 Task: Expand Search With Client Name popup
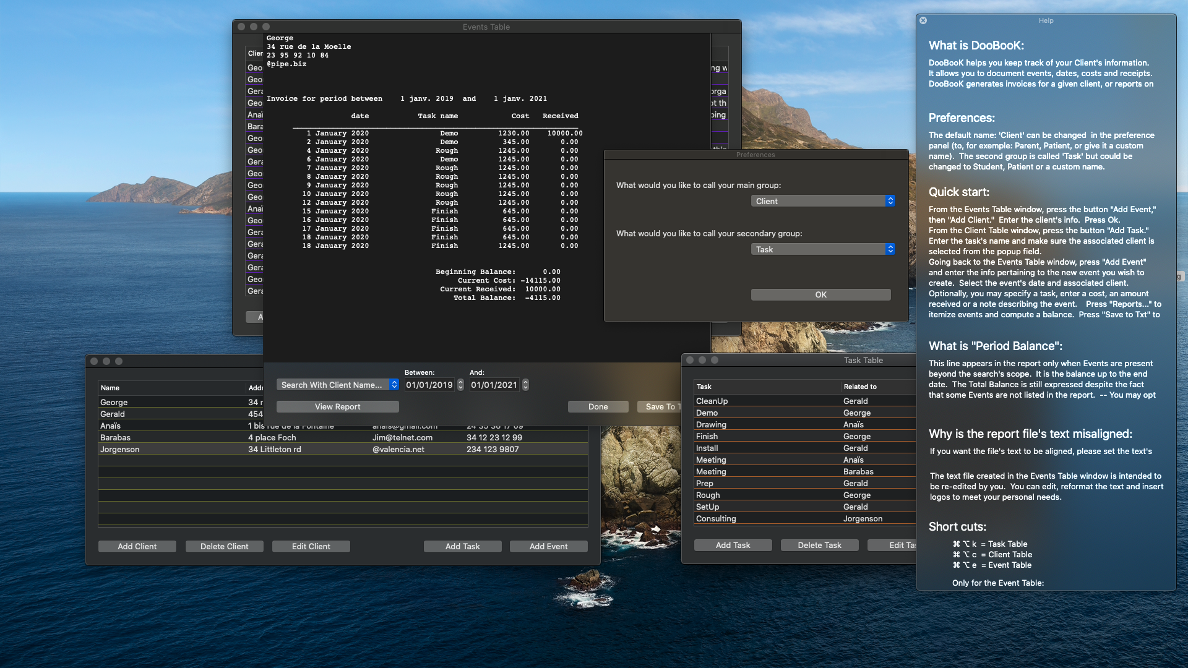click(x=337, y=385)
